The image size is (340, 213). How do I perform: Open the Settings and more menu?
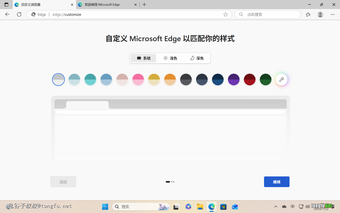[x=332, y=14]
